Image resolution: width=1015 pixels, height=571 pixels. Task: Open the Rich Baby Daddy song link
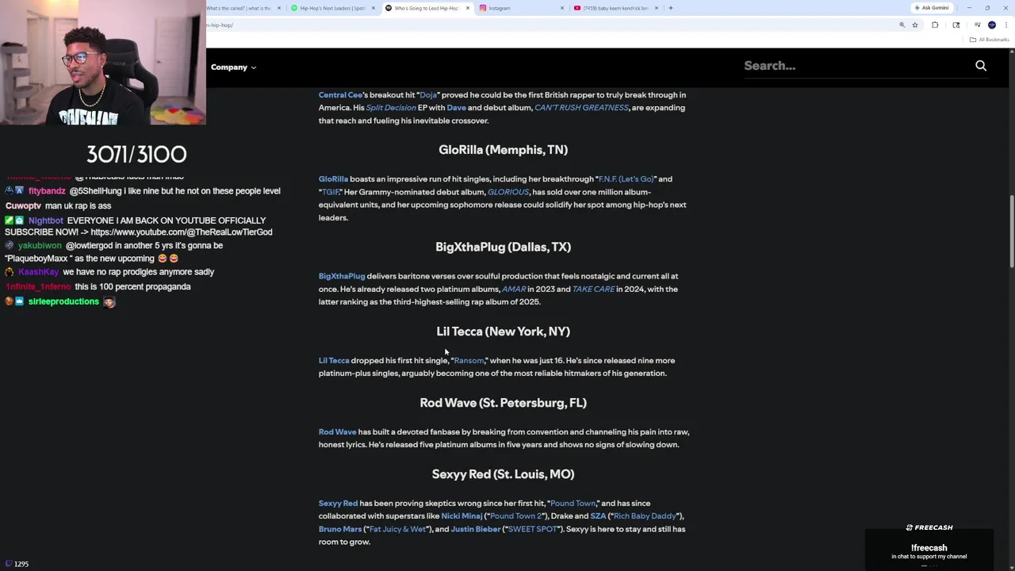tap(645, 516)
